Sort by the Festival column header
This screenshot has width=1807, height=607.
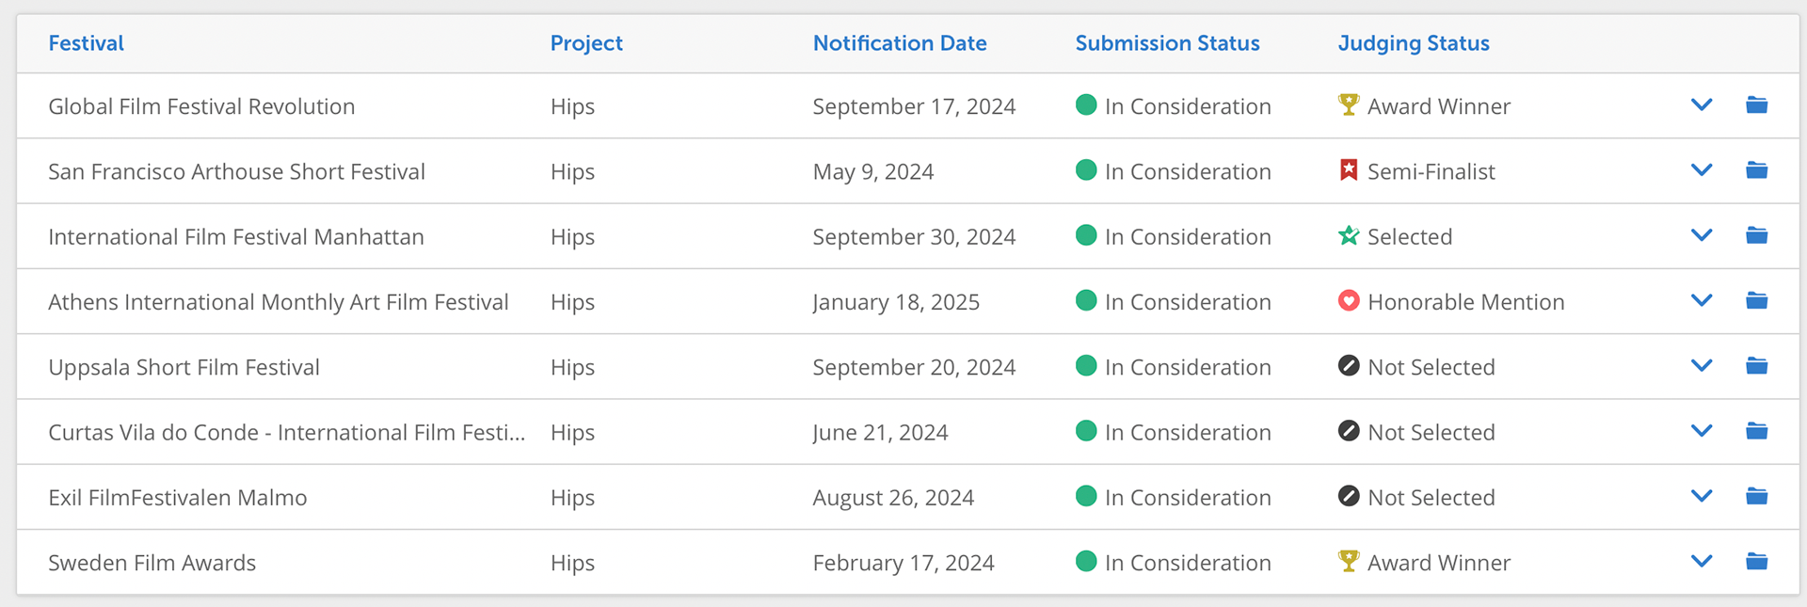(x=86, y=43)
